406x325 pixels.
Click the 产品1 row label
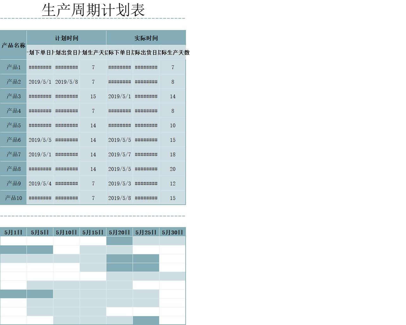click(13, 67)
